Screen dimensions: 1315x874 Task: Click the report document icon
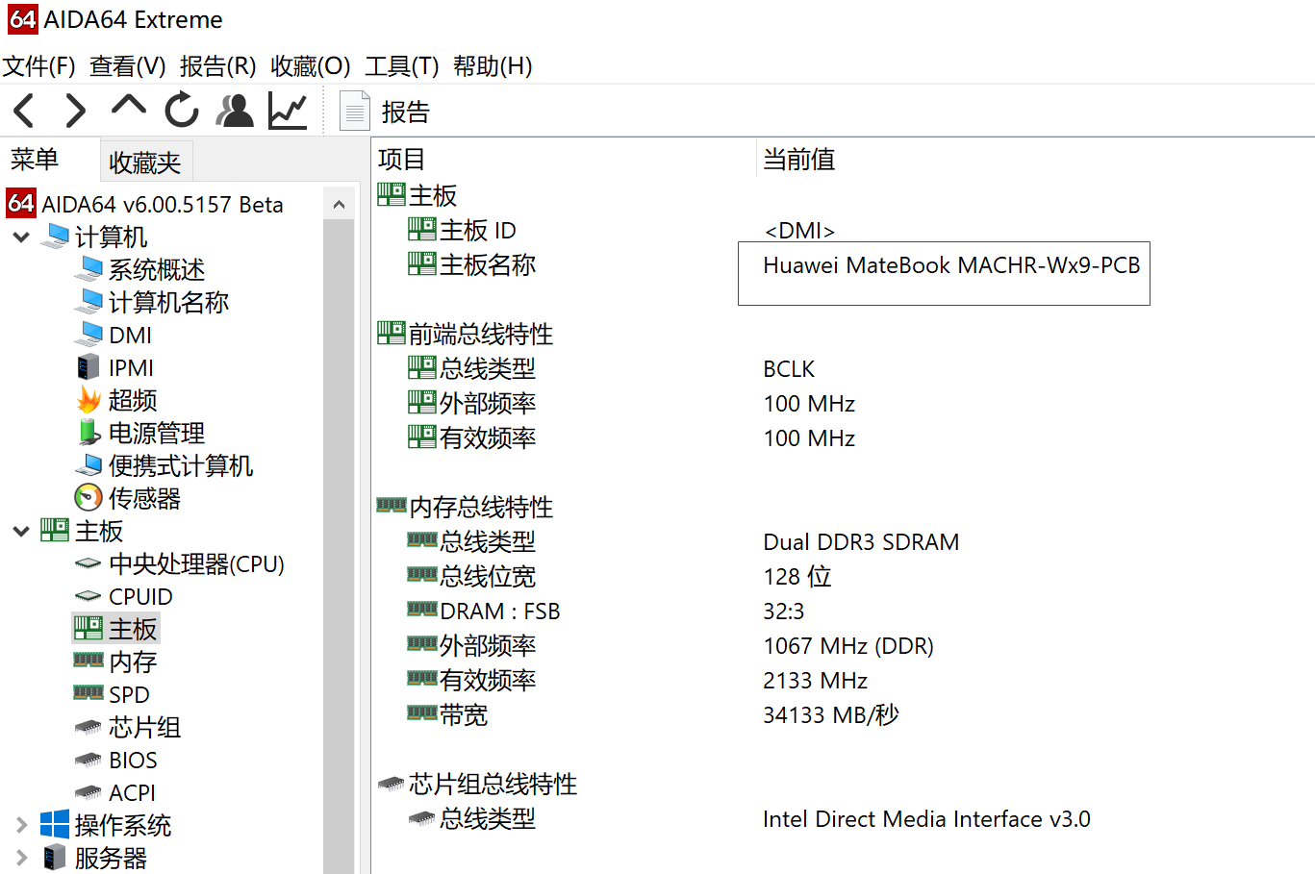355,111
